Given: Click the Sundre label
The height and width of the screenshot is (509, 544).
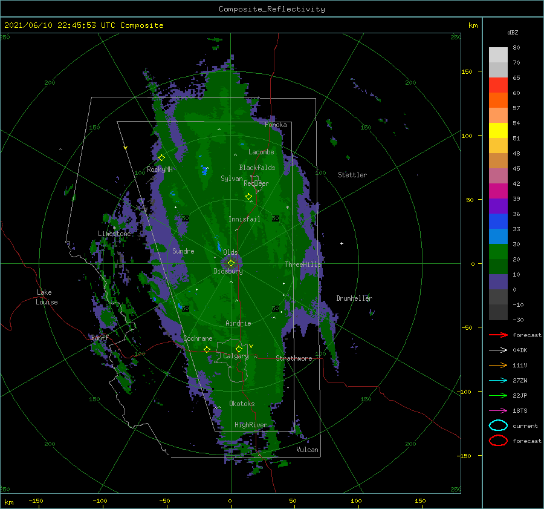Looking at the screenshot, I should tap(183, 251).
